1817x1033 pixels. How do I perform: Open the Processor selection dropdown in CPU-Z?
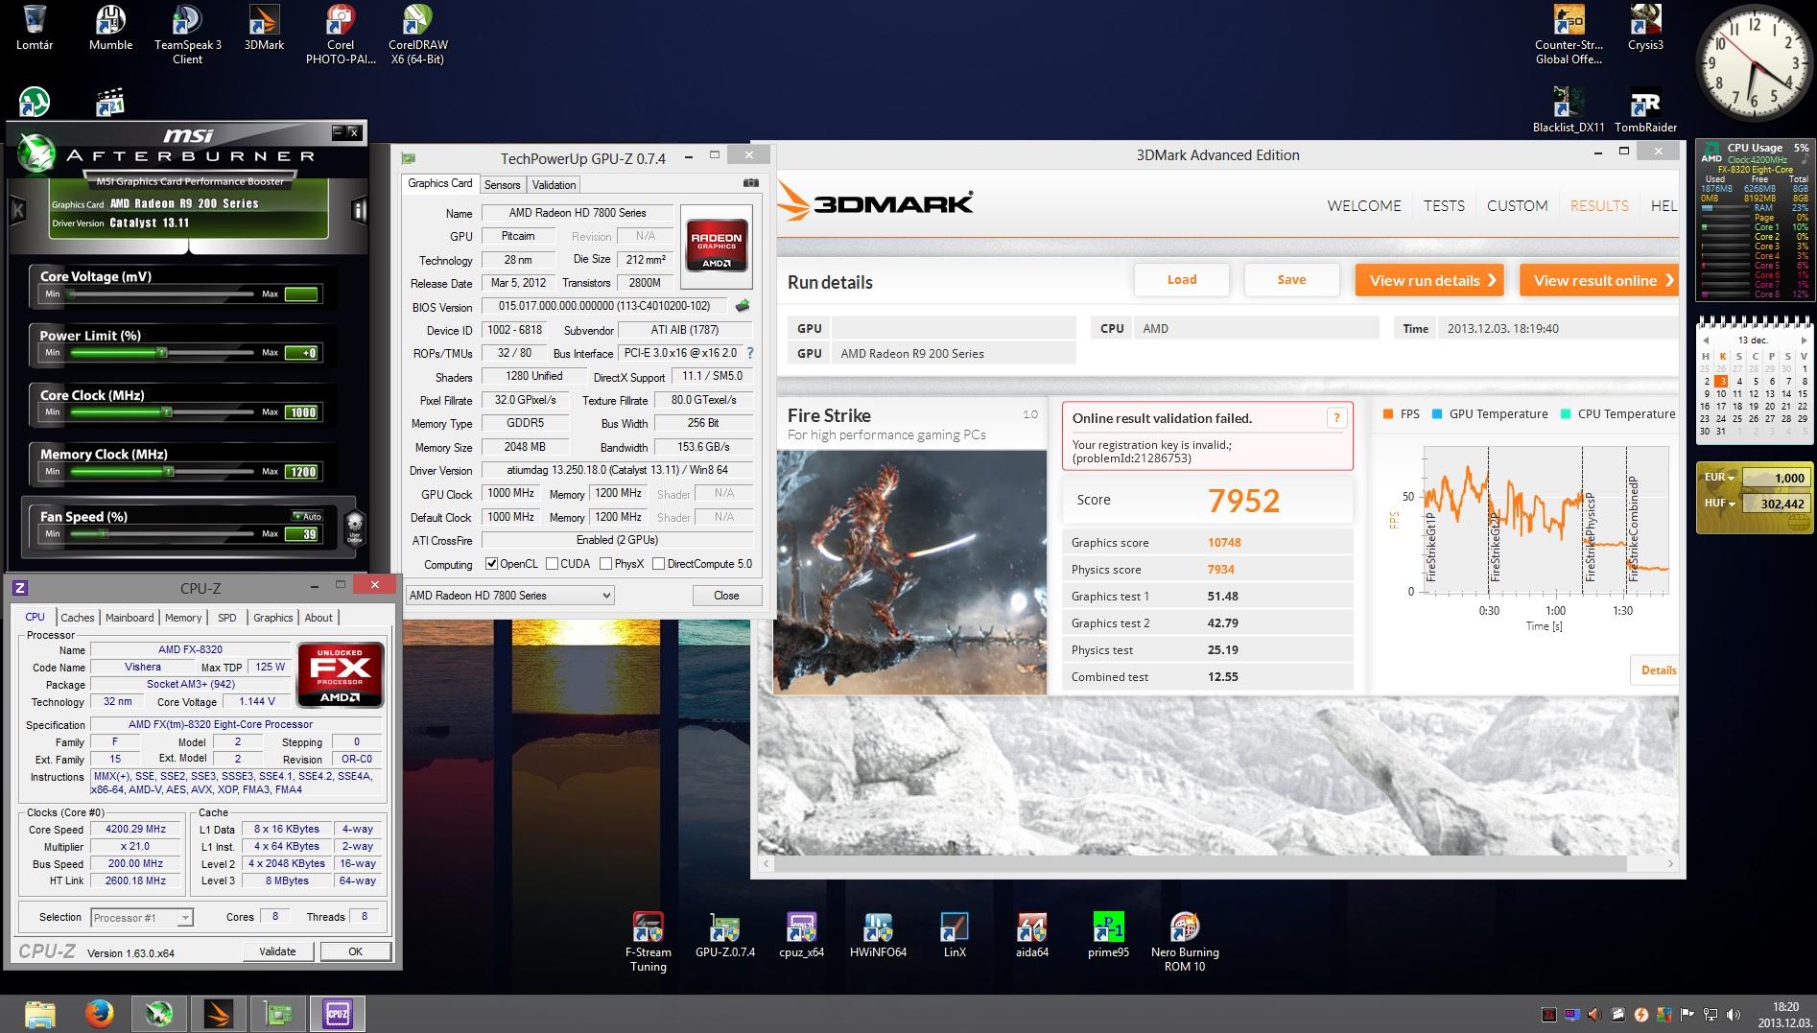(x=142, y=918)
